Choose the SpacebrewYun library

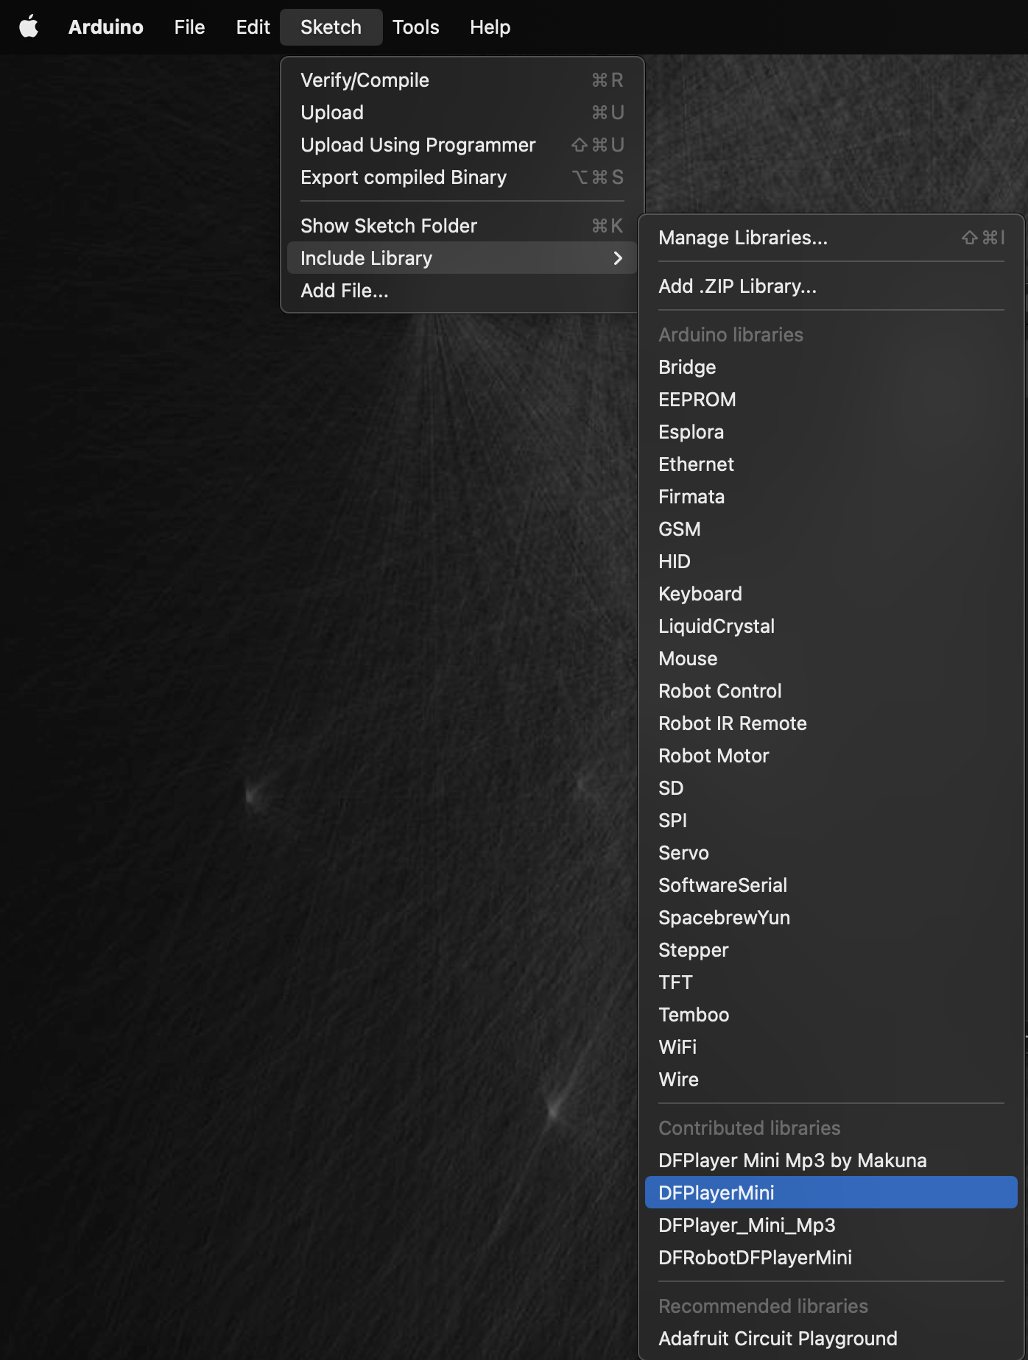coord(831,918)
